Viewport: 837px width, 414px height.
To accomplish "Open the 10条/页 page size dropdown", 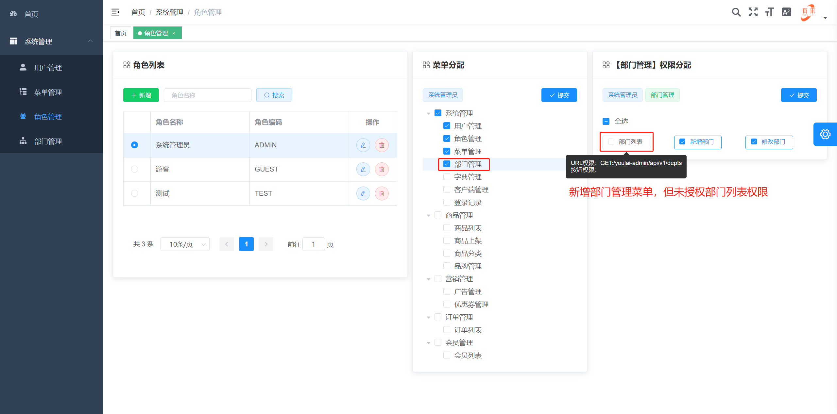I will coord(185,244).
